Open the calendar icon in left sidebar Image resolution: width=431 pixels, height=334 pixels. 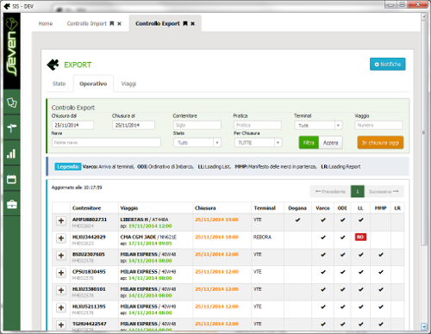coord(12,179)
